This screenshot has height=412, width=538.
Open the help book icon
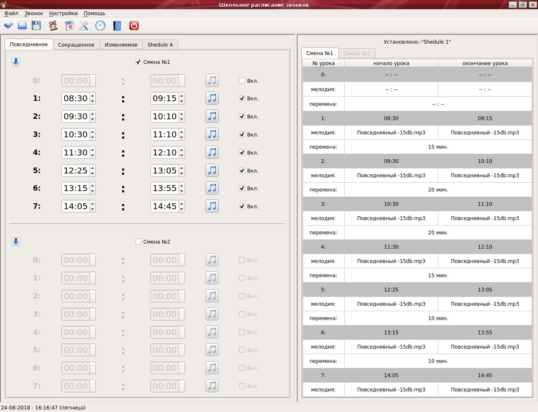point(117,26)
